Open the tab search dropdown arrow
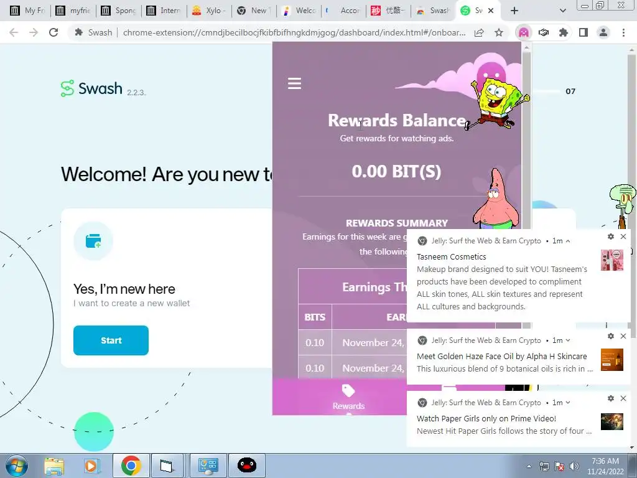This screenshot has width=637, height=478. point(562,11)
